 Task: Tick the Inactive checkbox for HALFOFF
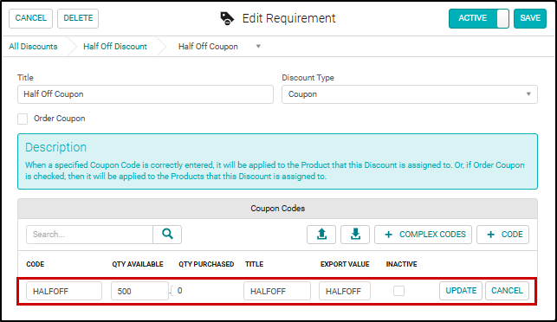coord(398,291)
